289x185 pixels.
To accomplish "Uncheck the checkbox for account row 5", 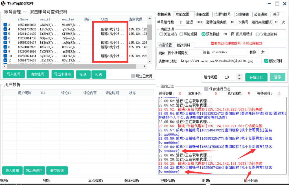I will (5, 33).
